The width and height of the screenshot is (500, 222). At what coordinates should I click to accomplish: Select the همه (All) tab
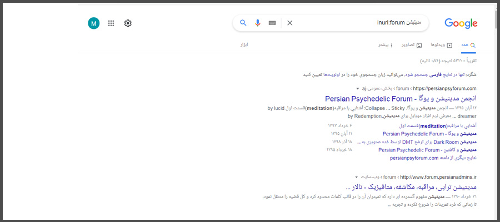468,45
